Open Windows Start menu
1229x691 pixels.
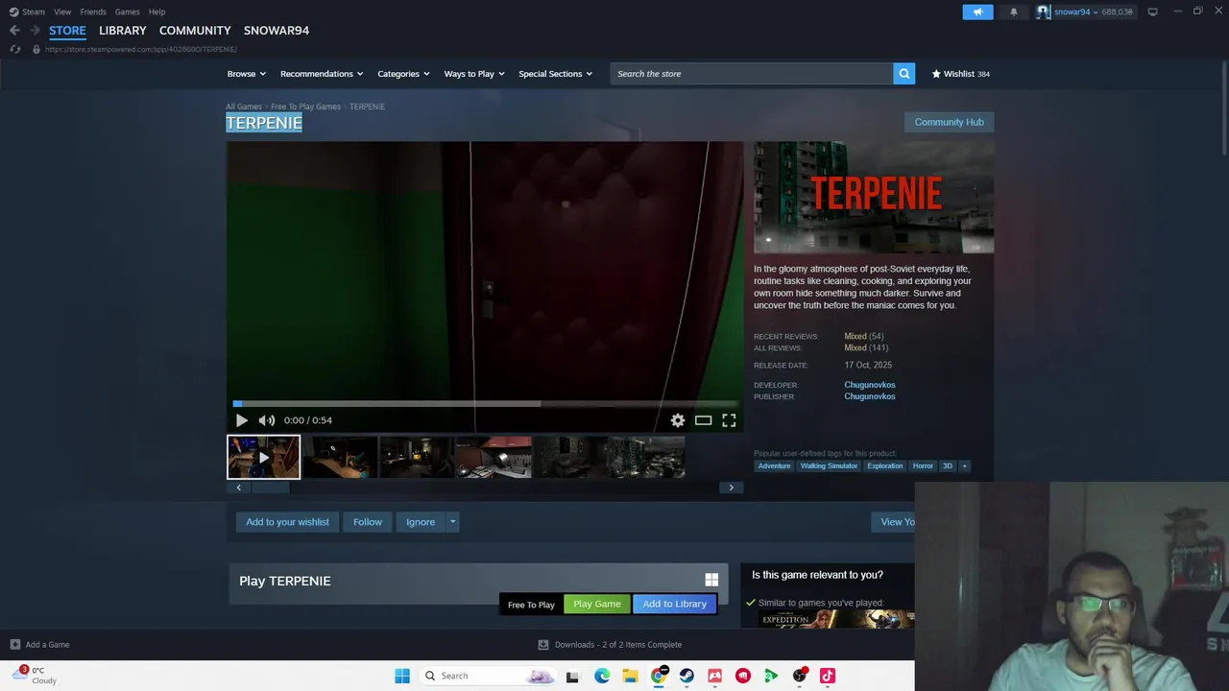[402, 676]
